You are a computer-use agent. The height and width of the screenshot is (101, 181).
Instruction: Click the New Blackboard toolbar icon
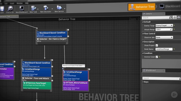point(22,8)
